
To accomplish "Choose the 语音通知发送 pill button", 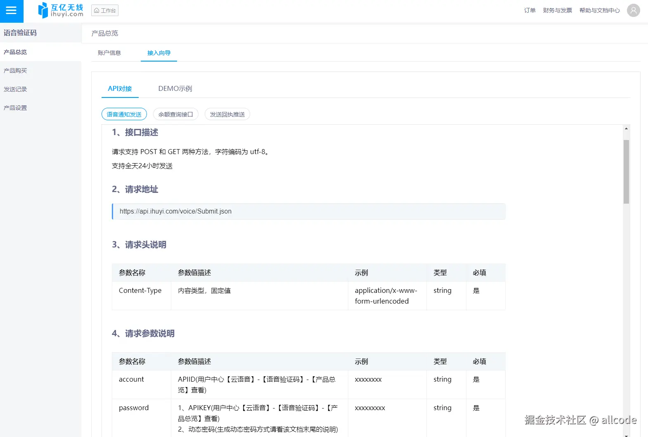I will [x=124, y=114].
